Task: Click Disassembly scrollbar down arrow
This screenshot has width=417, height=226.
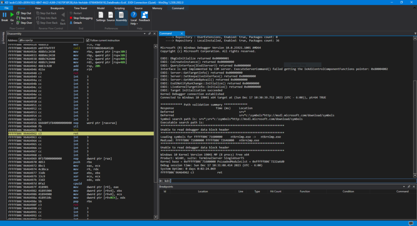Action: coord(156,217)
